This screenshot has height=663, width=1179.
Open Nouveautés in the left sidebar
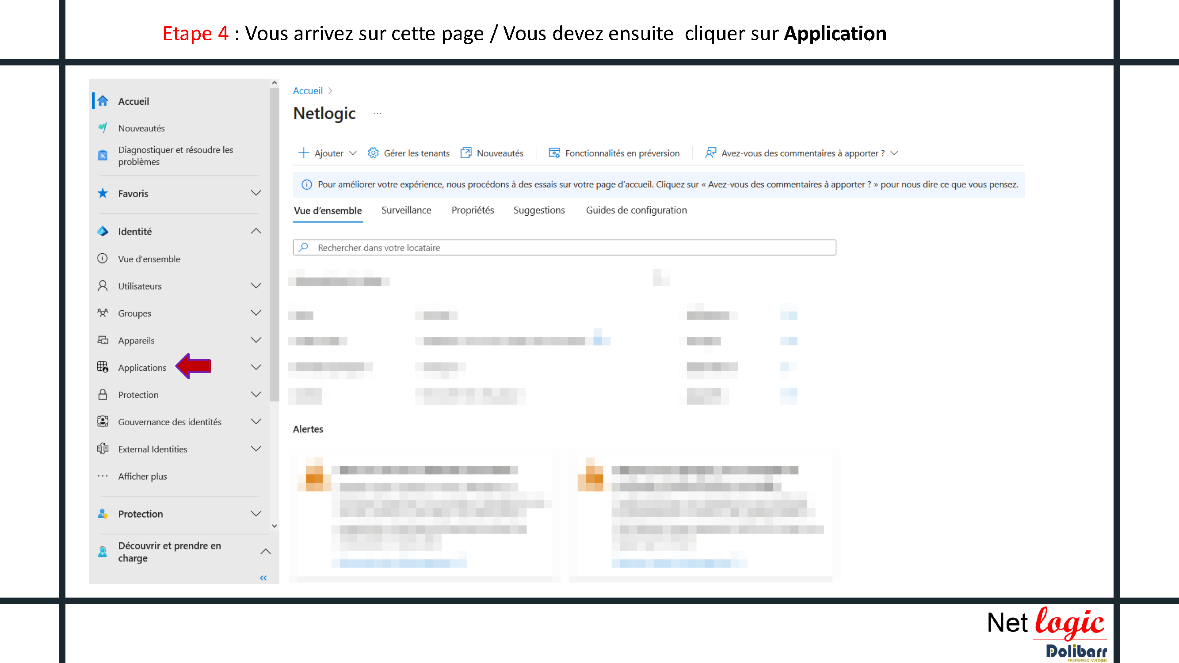point(141,128)
